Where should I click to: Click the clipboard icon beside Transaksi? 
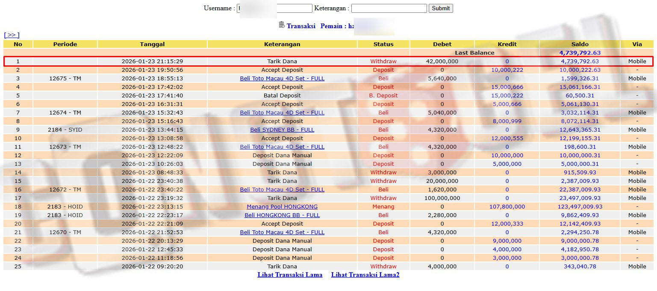click(x=281, y=25)
